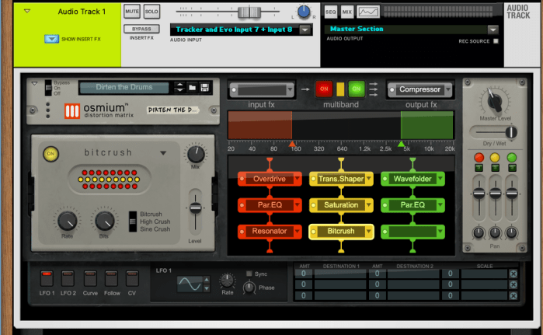Screen dimensions: 543x335
Task: Toggle the yellow bitcrush ON button
Action: (50, 154)
